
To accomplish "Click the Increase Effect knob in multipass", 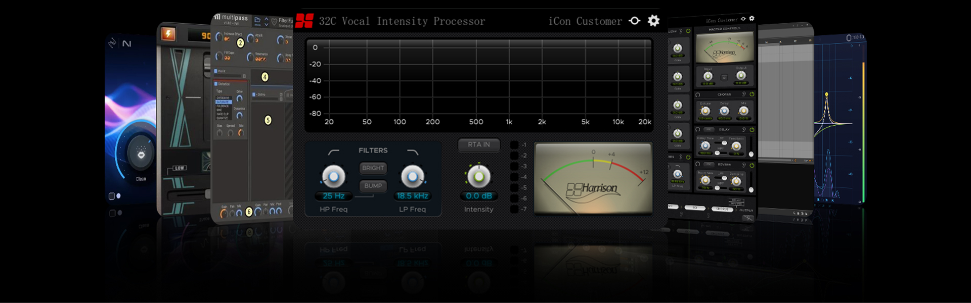I will coord(219,36).
